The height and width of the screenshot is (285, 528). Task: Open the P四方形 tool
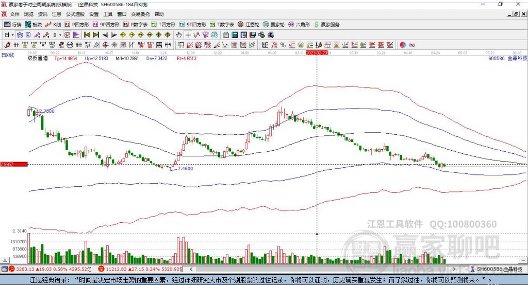click(77, 25)
